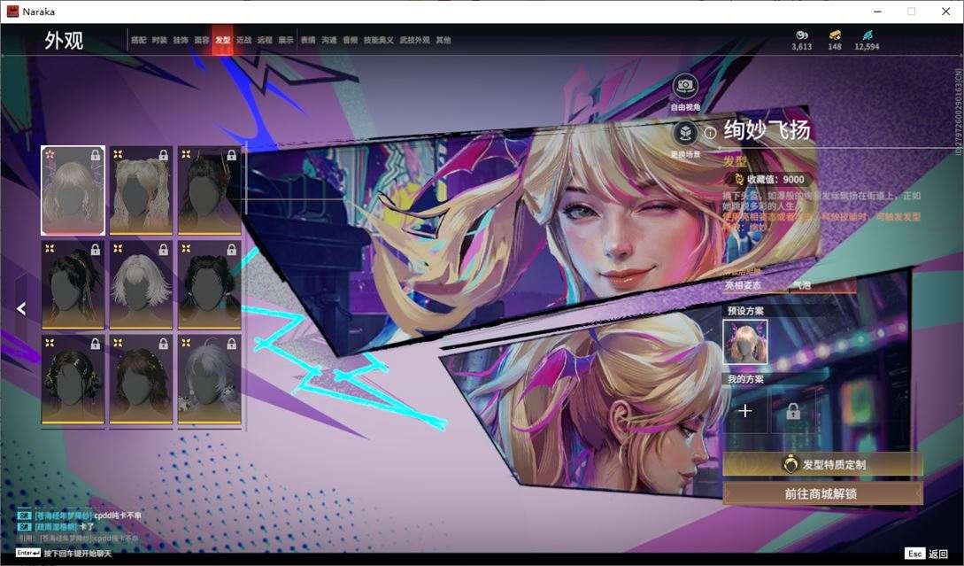Select the dark brown wavy bob hairstyle
The image size is (964, 566).
[141, 379]
